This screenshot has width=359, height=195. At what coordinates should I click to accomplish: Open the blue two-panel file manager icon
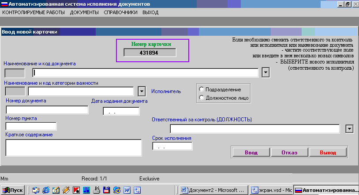pos(86,190)
